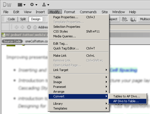Open the Extend Dreamweaver gear icon
150x114 pixels.
pyautogui.click(x=32, y=4)
